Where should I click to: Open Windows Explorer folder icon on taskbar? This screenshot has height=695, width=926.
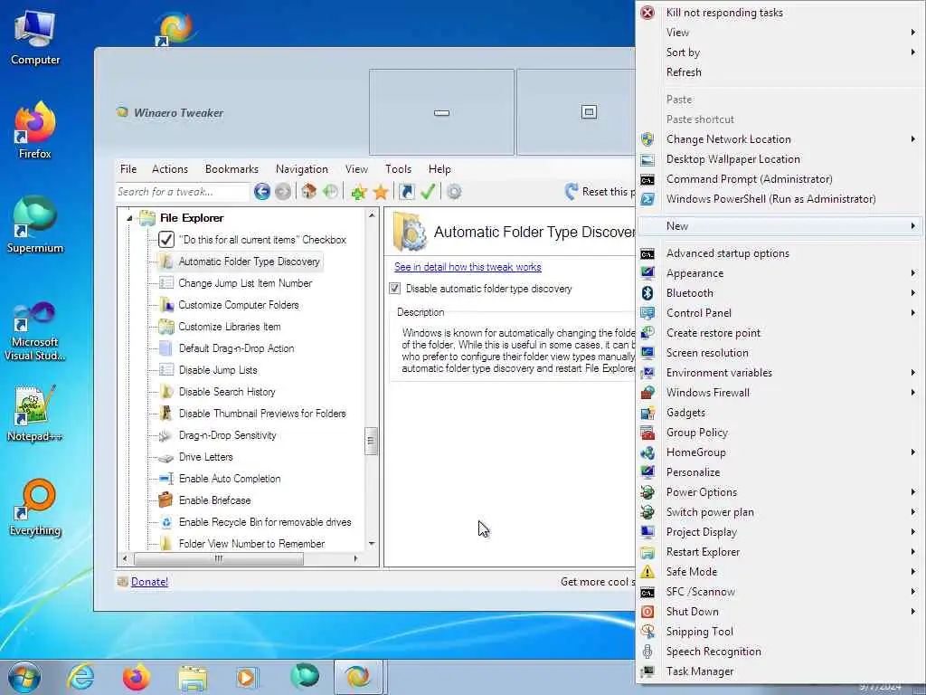pos(193,677)
